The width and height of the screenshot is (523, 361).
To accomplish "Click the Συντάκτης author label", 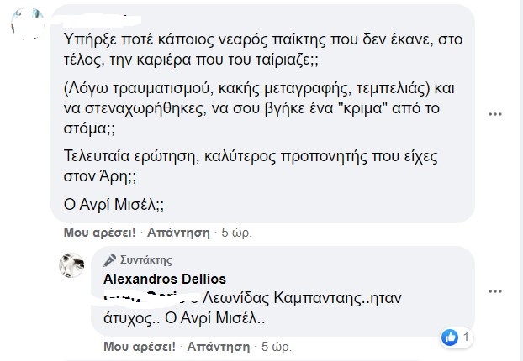I will [x=146, y=260].
